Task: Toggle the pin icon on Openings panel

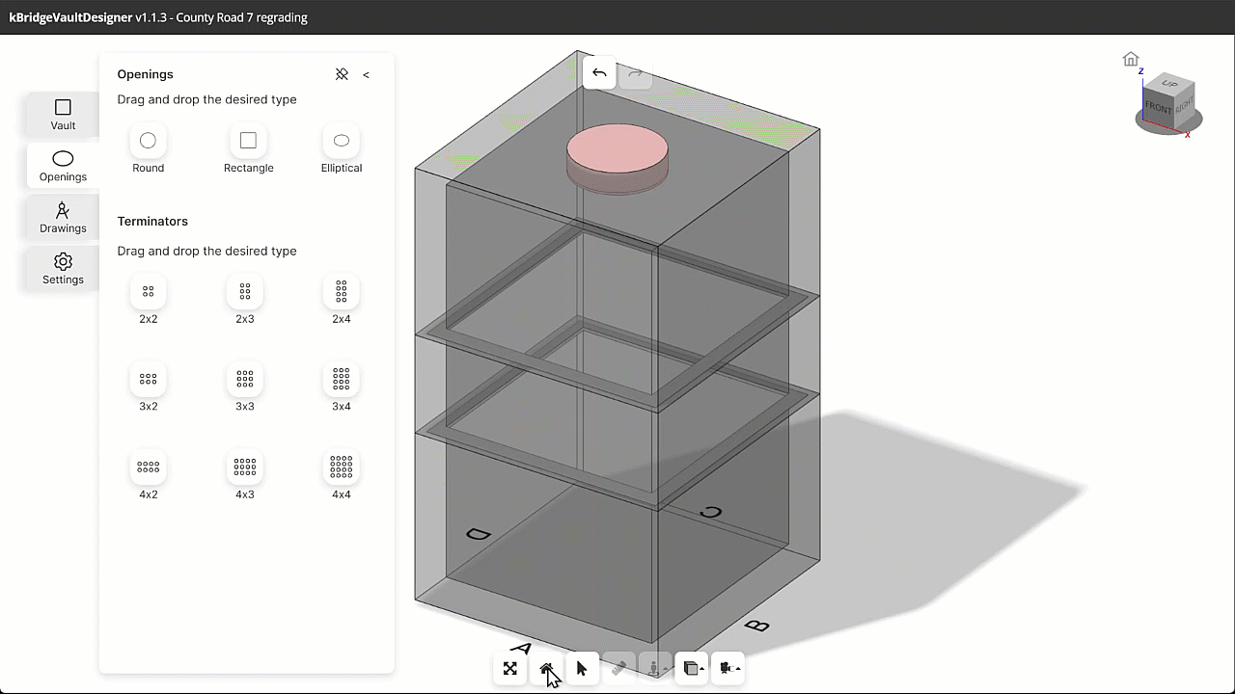Action: click(x=342, y=74)
